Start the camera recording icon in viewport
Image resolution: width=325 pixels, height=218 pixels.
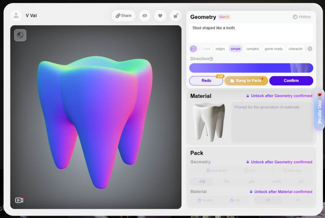pyautogui.click(x=19, y=200)
